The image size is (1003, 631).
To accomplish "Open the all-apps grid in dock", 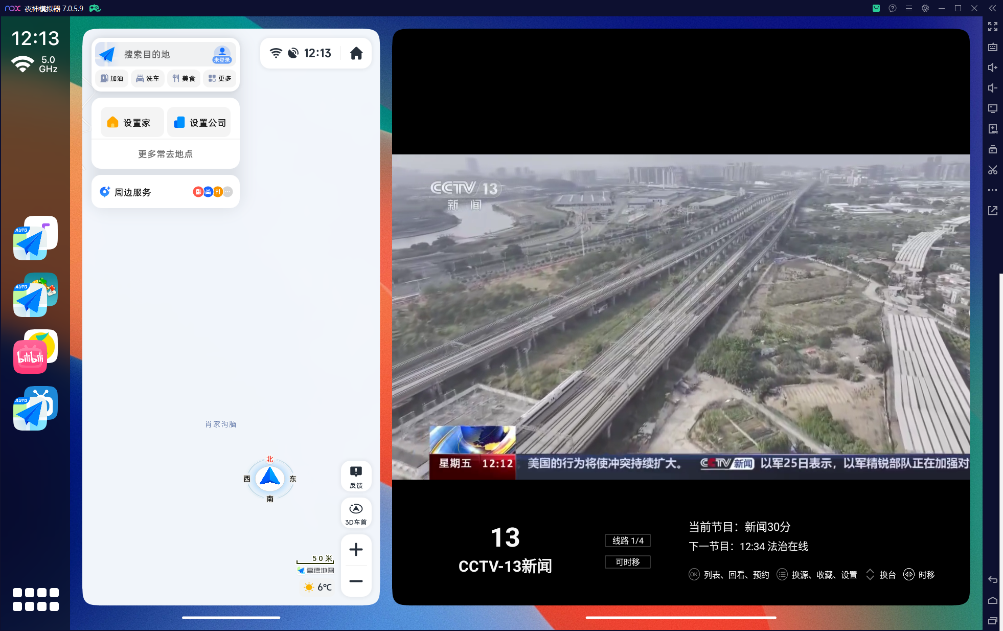I will pyautogui.click(x=36, y=599).
